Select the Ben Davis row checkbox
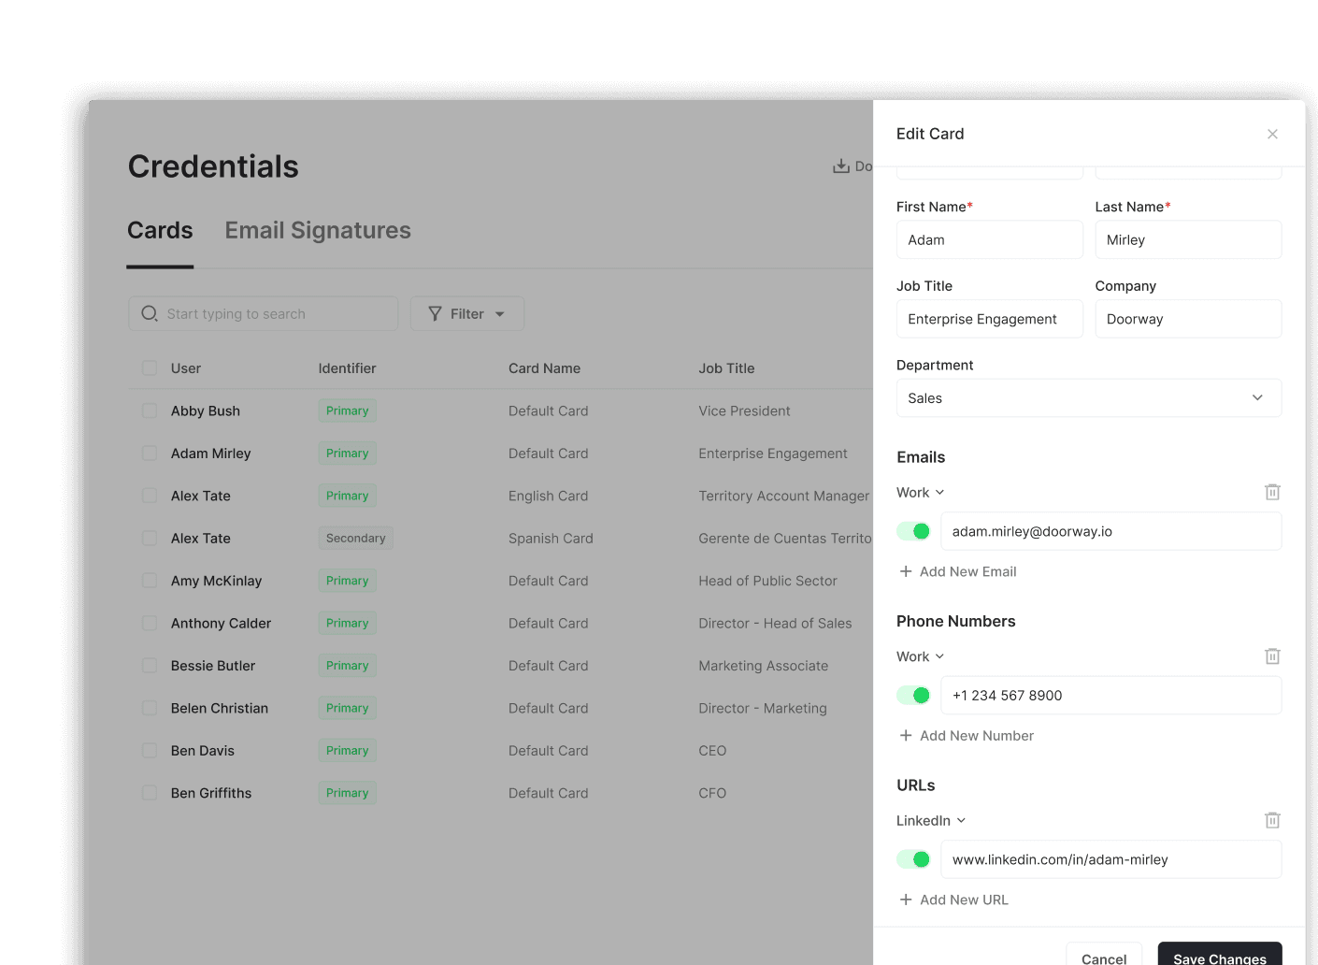1318x965 pixels. [x=150, y=751]
